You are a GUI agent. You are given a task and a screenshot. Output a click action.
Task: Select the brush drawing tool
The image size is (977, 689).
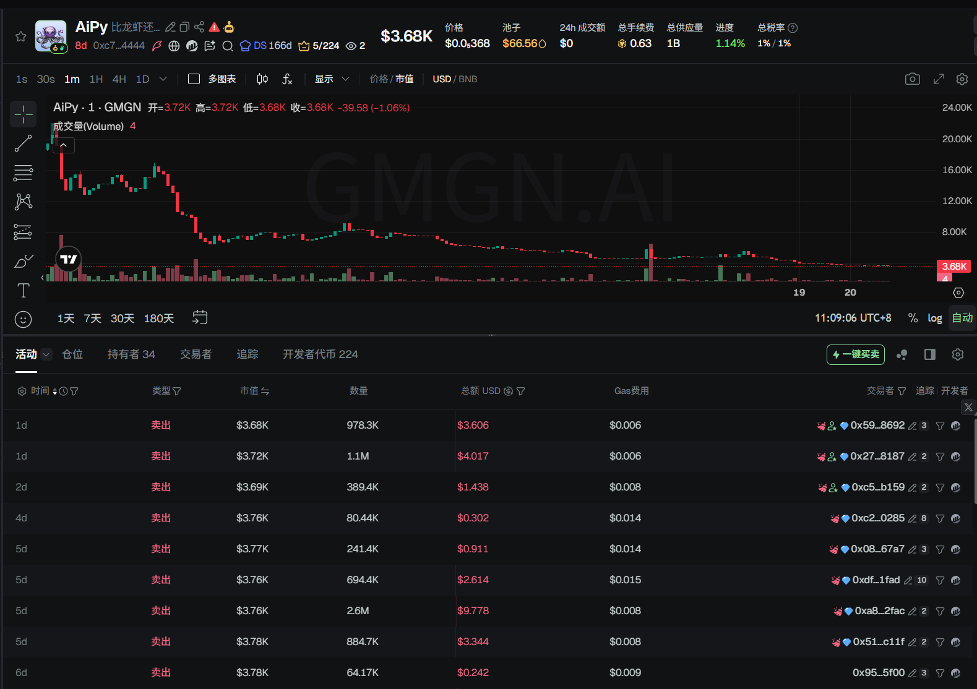coord(24,261)
